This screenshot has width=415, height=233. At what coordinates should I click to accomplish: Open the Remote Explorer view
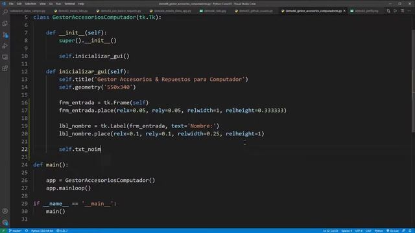point(5,57)
